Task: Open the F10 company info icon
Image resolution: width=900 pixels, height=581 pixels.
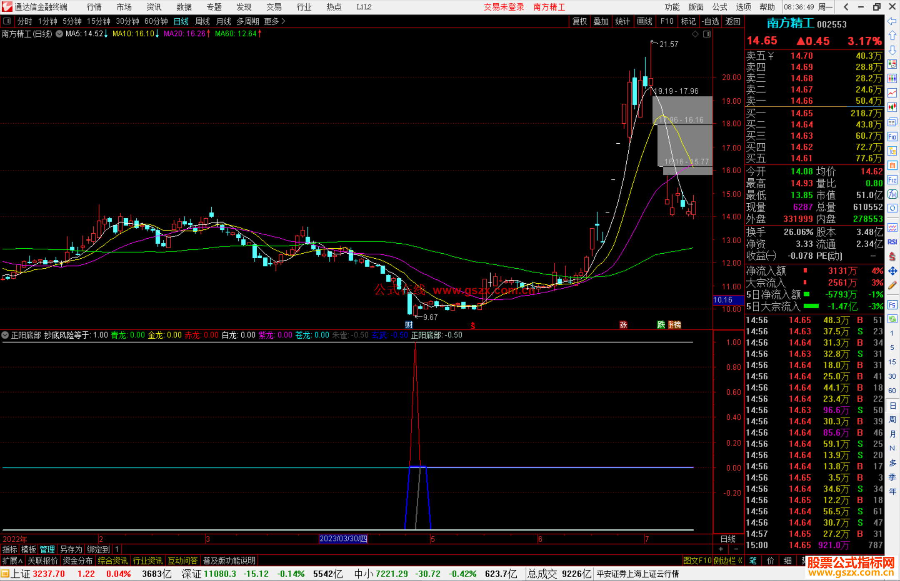Action: pos(892,137)
